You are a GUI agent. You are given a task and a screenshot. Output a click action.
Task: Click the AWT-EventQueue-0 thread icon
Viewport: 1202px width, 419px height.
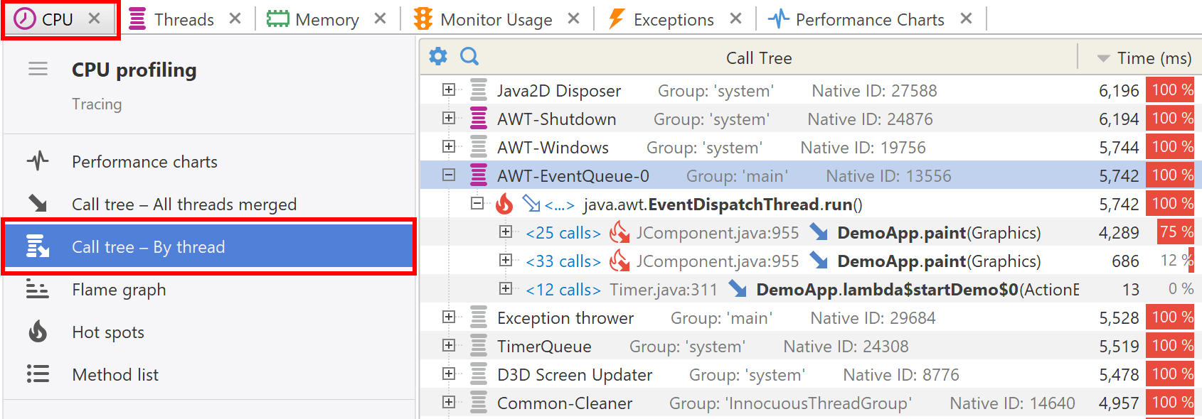point(479,175)
